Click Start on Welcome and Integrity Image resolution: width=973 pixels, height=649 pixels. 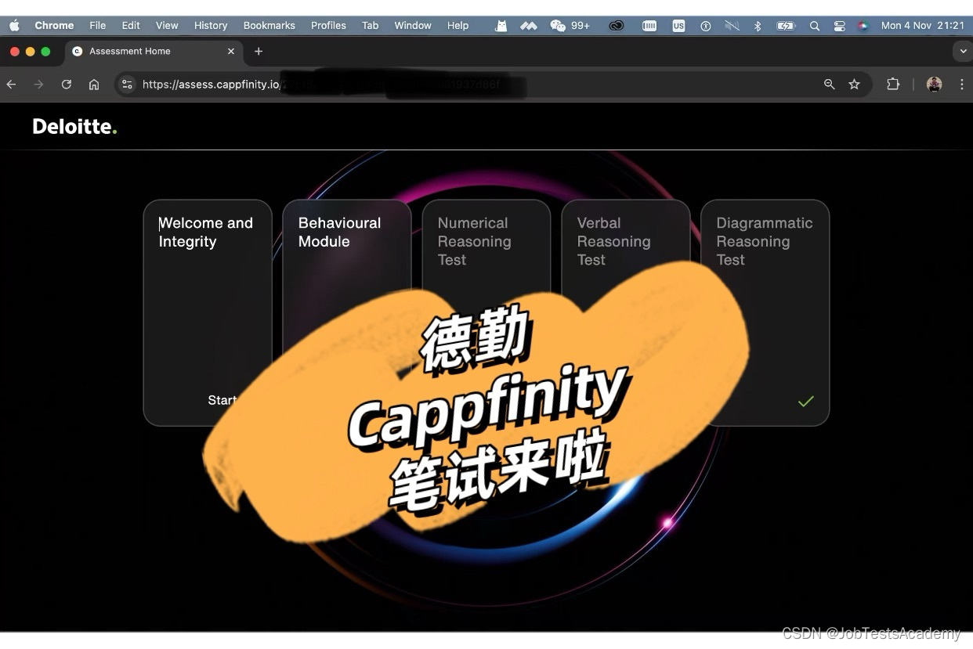222,400
